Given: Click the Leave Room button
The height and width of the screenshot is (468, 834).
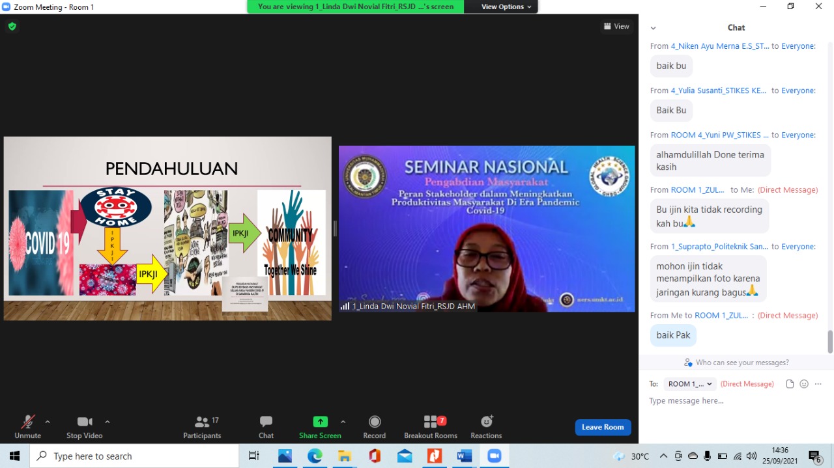Looking at the screenshot, I should click(x=603, y=427).
